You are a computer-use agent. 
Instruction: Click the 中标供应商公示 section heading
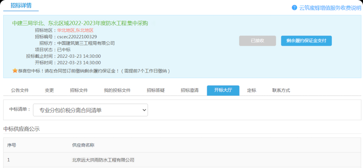click(x=22, y=129)
